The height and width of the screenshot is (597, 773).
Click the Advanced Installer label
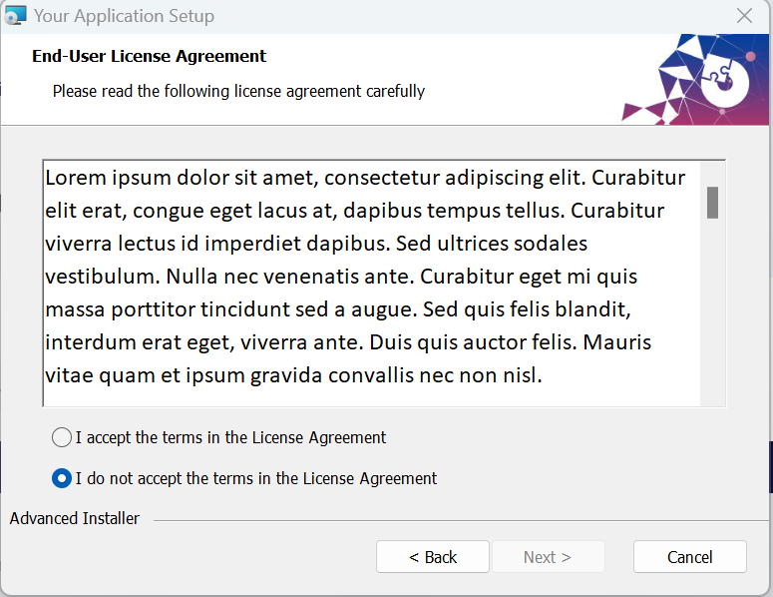75,518
